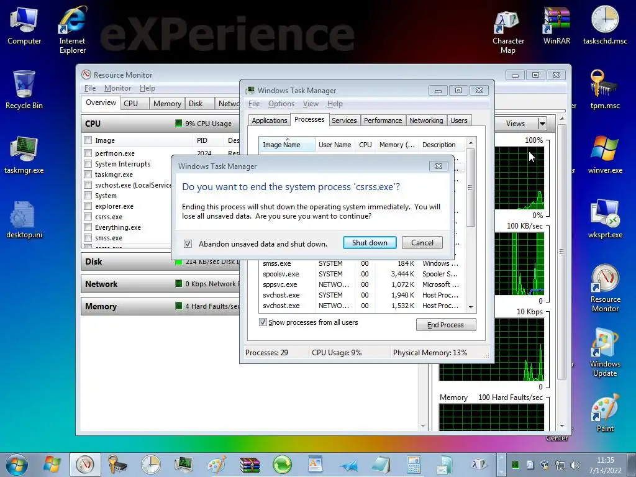636x477 pixels.
Task: Select the smss.exe row in Task Manager
Action: point(361,263)
